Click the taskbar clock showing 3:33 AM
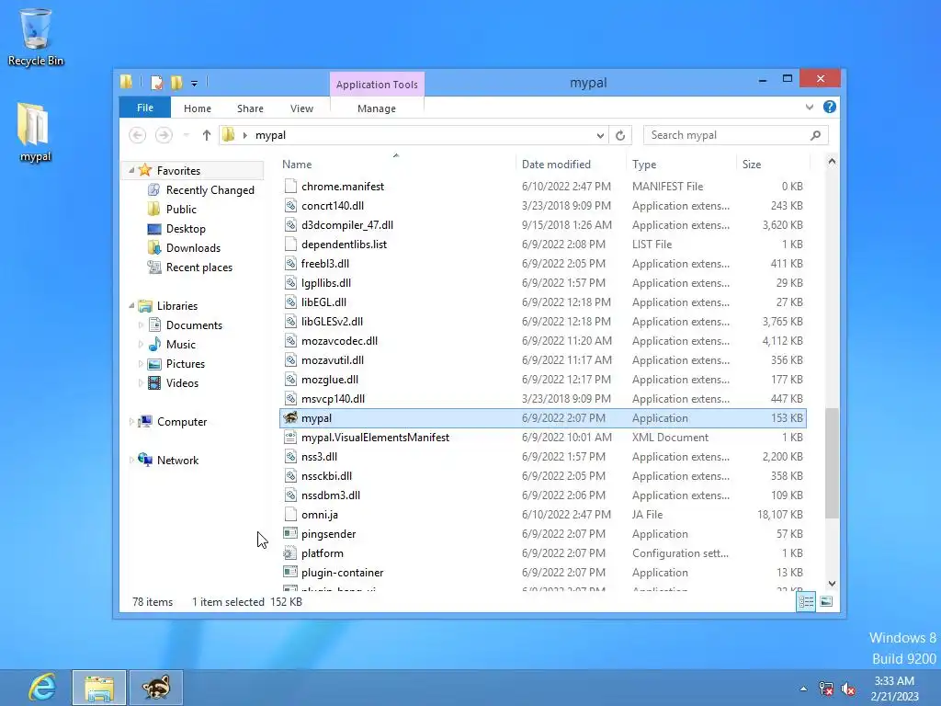The height and width of the screenshot is (706, 941). coord(894,681)
